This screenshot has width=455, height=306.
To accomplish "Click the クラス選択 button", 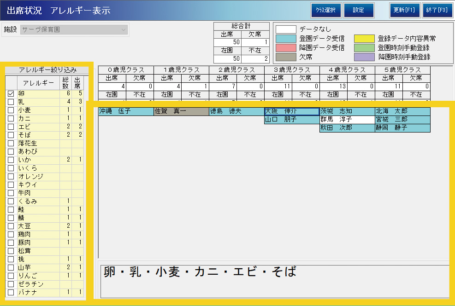I will coord(325,10).
